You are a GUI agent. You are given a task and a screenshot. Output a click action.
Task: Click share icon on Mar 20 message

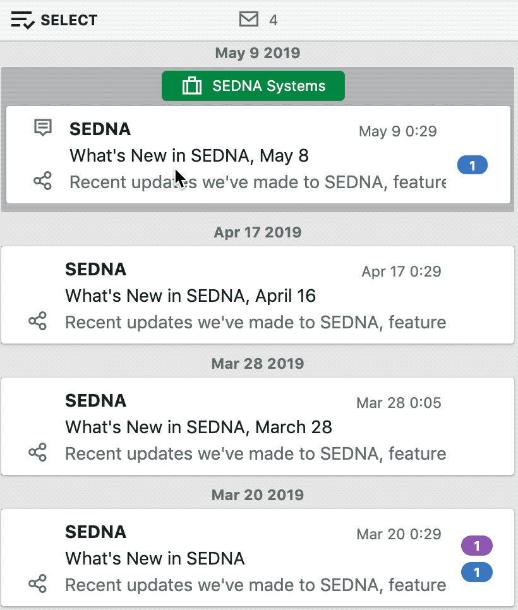[38, 584]
